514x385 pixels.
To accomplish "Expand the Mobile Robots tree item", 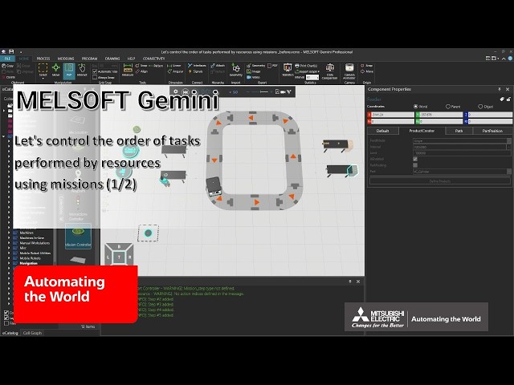I will coord(9,258).
